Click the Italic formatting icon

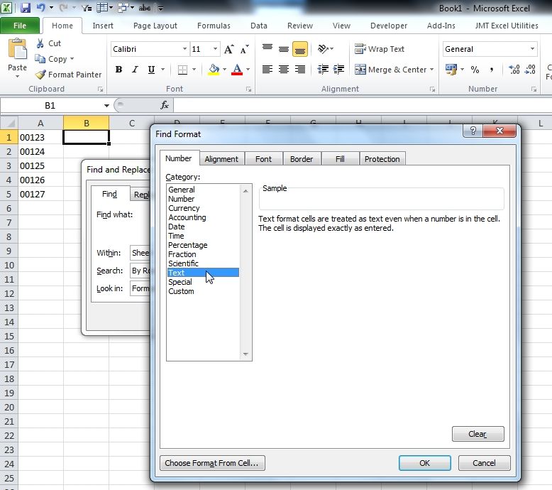[x=135, y=70]
